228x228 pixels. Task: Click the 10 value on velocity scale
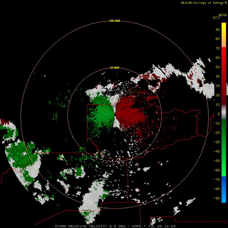click(x=218, y=105)
